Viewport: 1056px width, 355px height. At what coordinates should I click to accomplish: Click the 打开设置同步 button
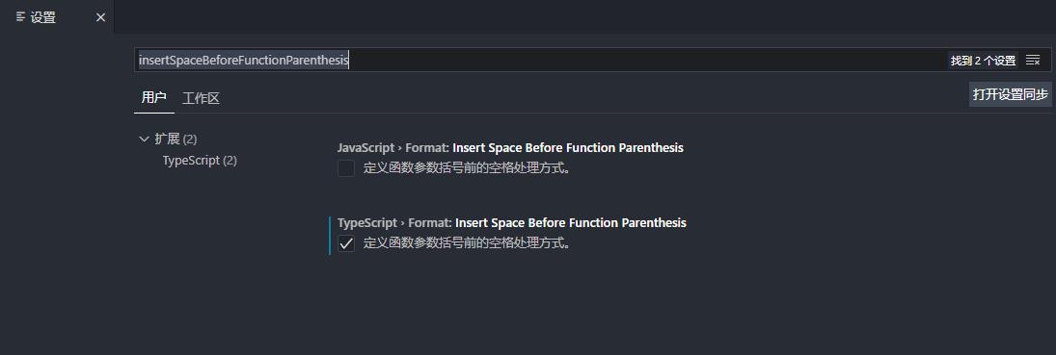pyautogui.click(x=1011, y=95)
